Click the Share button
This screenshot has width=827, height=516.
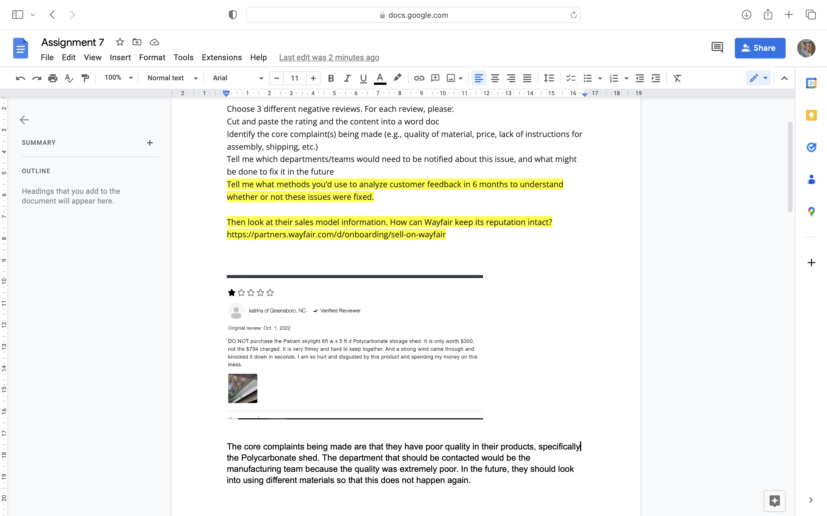[760, 48]
